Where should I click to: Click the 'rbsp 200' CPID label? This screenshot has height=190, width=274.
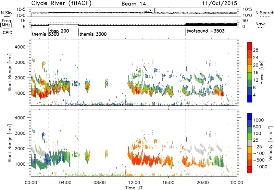[59, 31]
